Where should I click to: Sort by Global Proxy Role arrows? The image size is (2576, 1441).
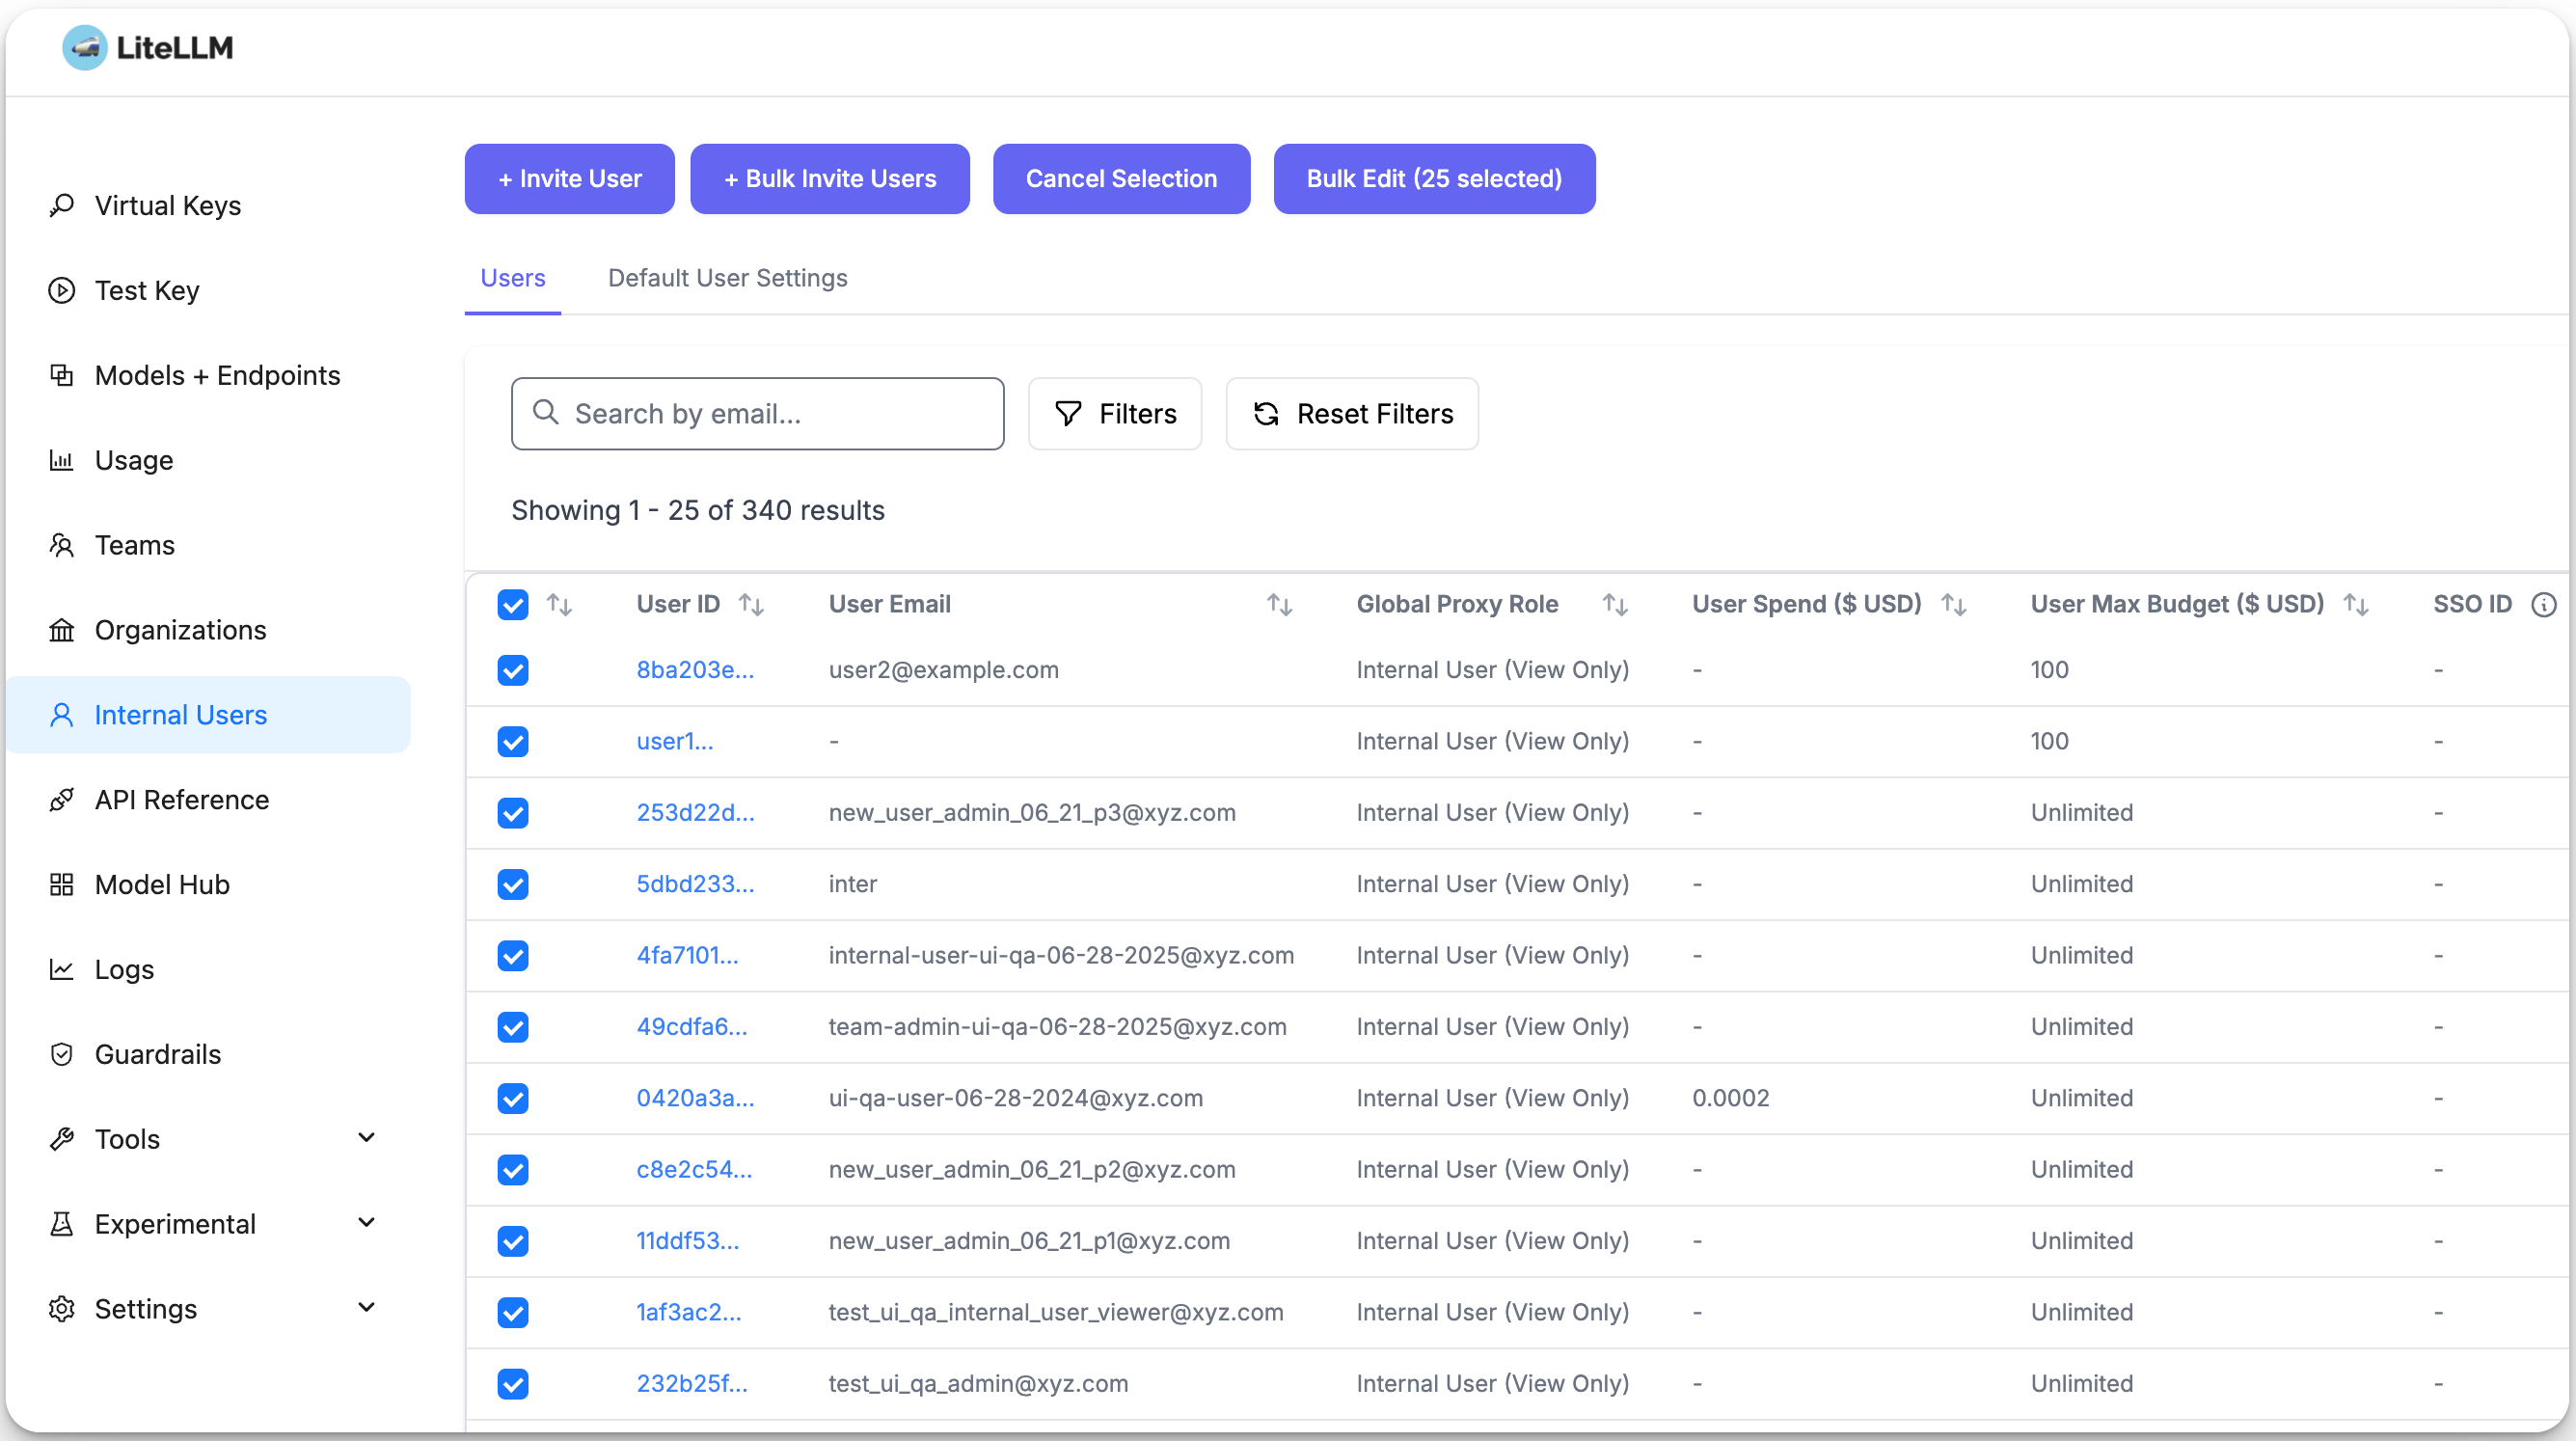(1614, 604)
